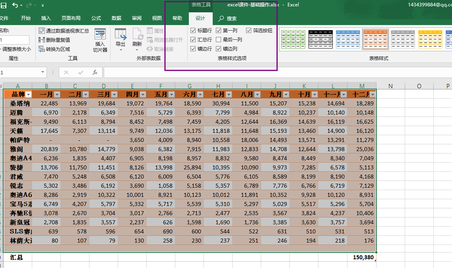The height and width of the screenshot is (268, 452).
Task: Click the Redo arrow icon
Action: pos(29,5)
